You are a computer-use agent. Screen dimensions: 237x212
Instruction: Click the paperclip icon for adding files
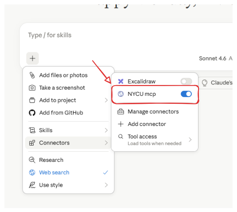[x=32, y=75]
